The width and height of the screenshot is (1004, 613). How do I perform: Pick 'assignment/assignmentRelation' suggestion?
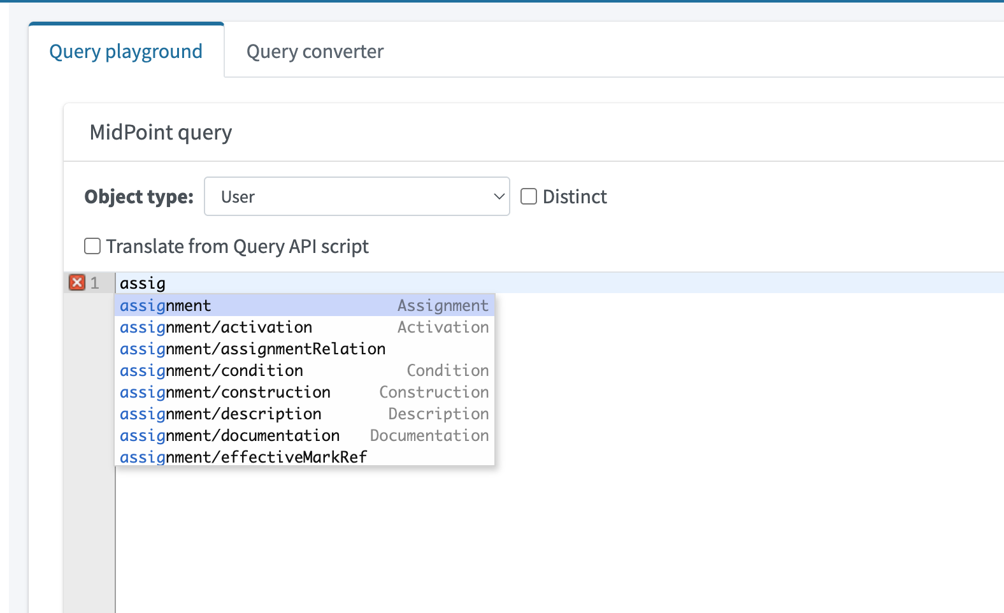[x=305, y=349]
